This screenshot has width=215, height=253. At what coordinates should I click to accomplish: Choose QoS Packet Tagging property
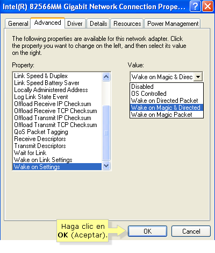pyautogui.click(x=58, y=132)
